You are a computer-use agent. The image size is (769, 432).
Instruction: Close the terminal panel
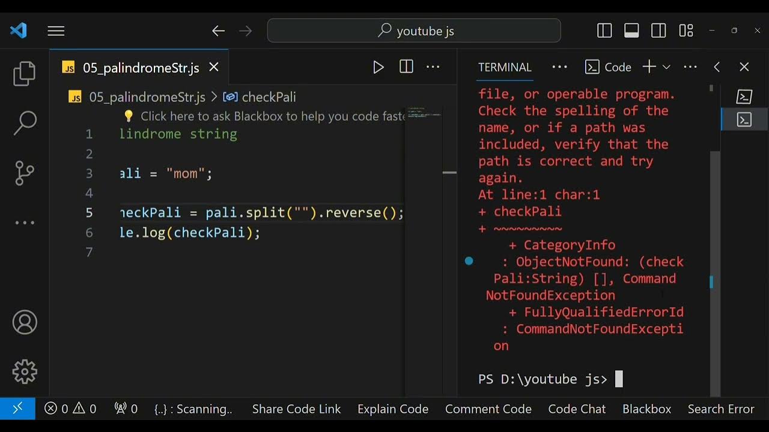click(744, 67)
